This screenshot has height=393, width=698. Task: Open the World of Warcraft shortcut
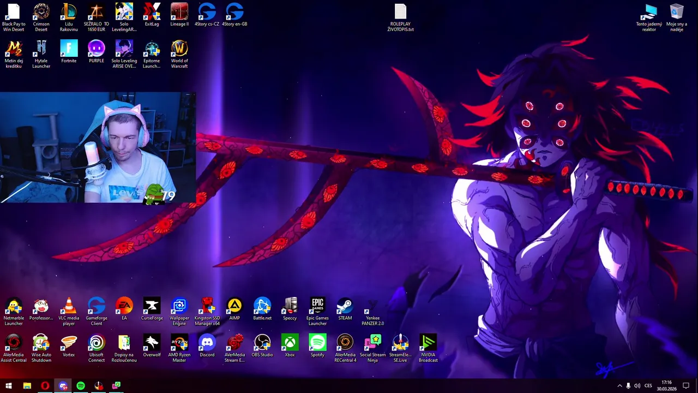pyautogui.click(x=179, y=54)
